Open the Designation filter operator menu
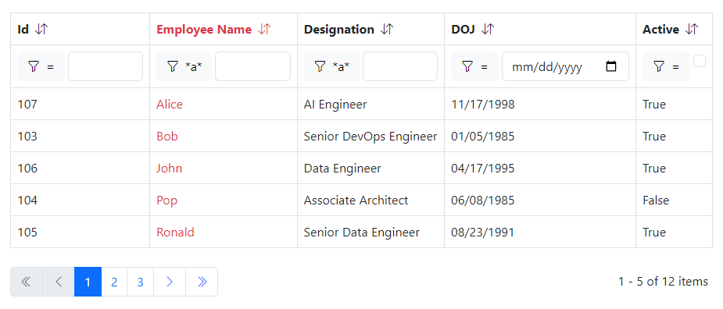 331,66
